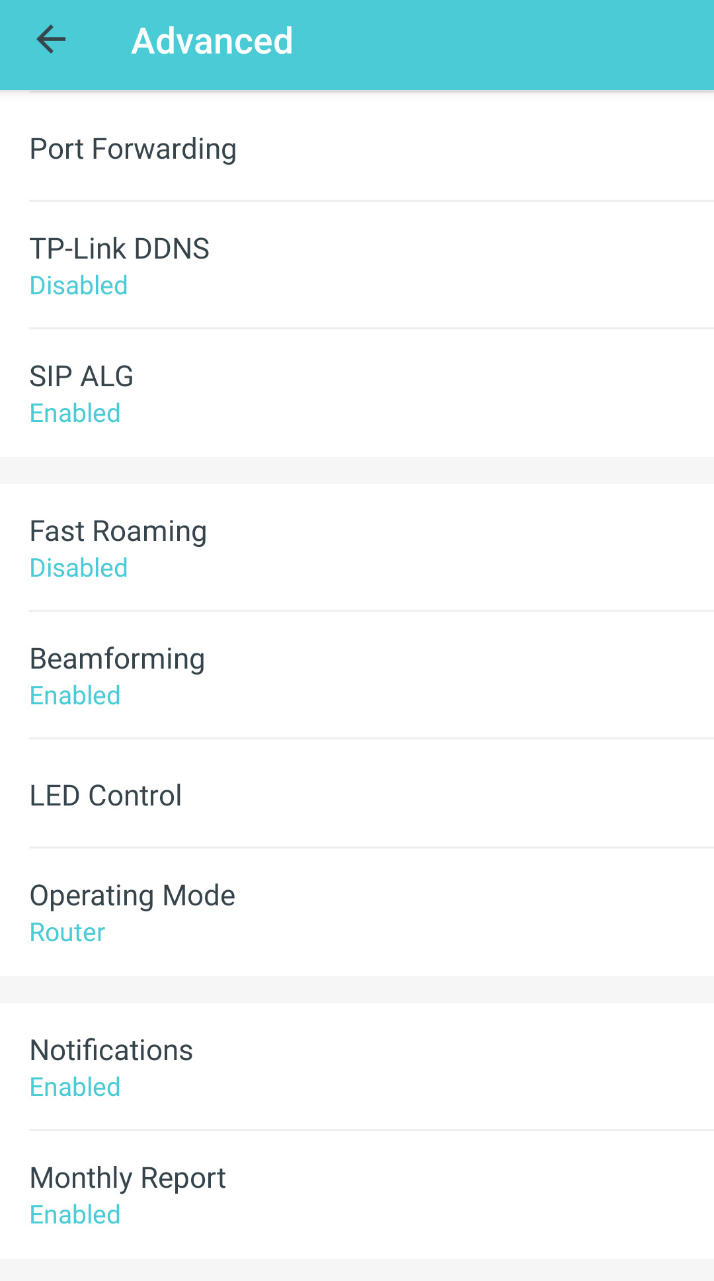Click the Monthly Report Enabled status
Screen dimensions: 714x1281
tap(75, 1215)
